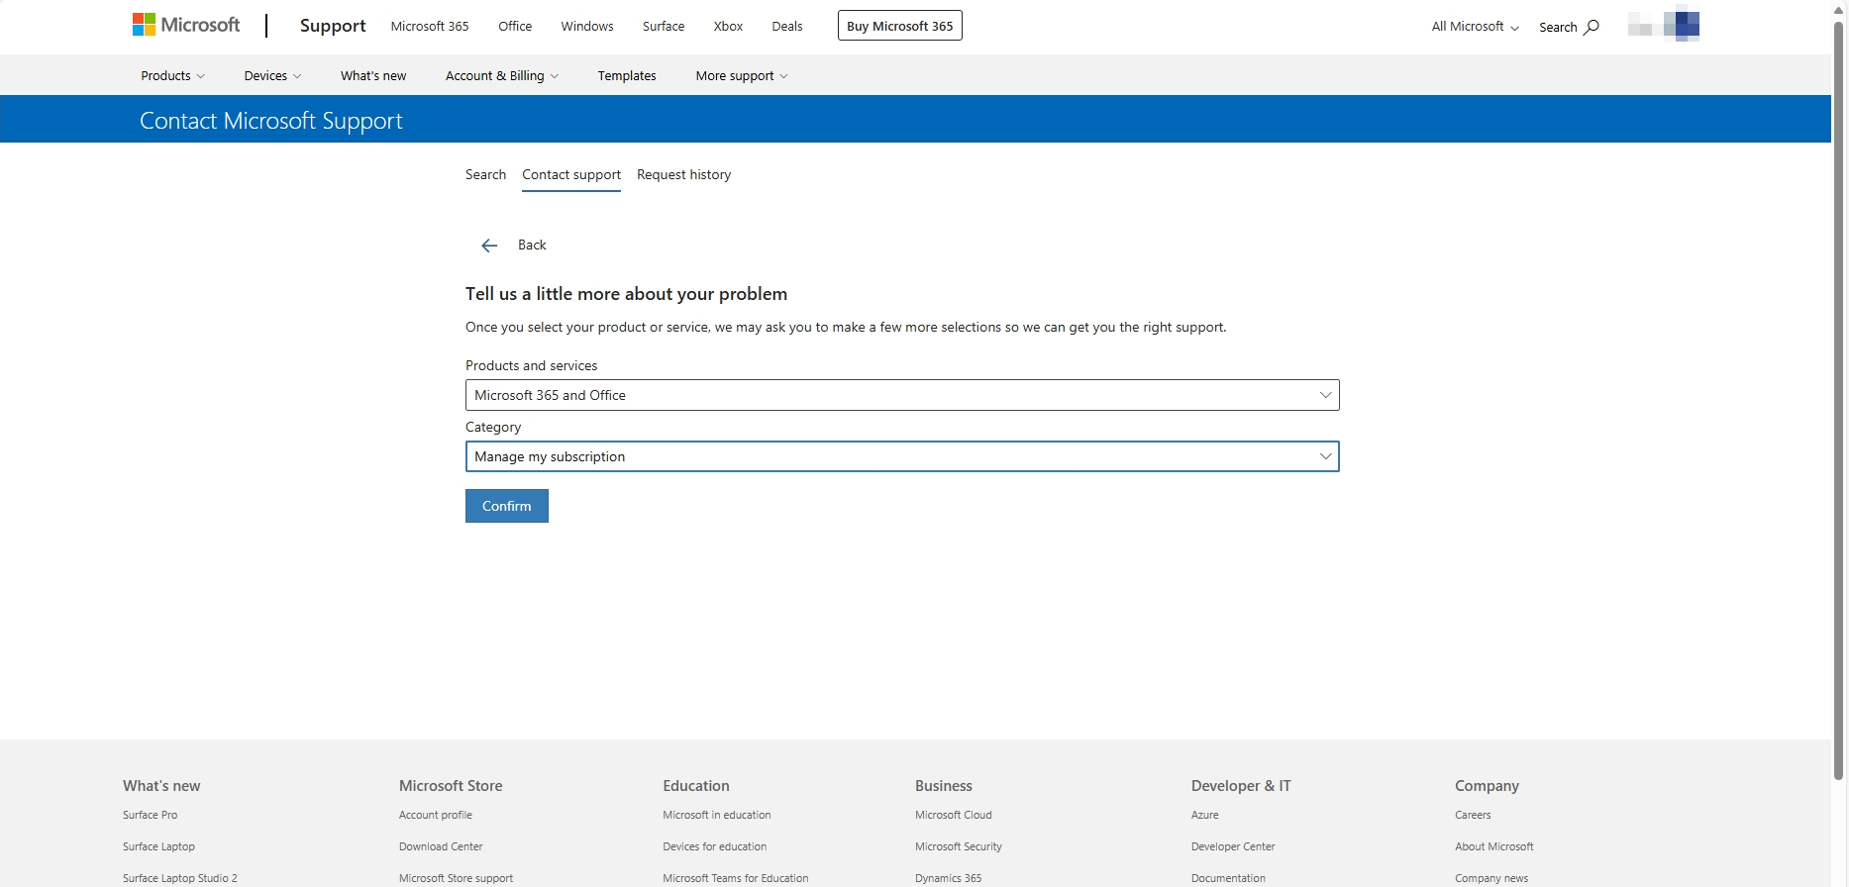Open the Products and services dropdown
Screen dimensions: 1849x887
point(902,395)
